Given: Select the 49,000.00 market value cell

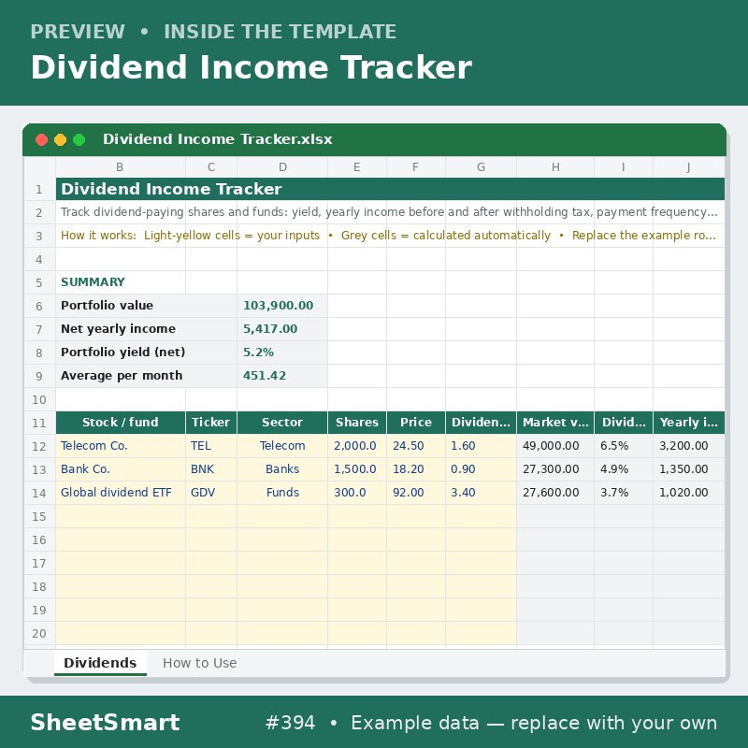Looking at the screenshot, I should tap(555, 446).
